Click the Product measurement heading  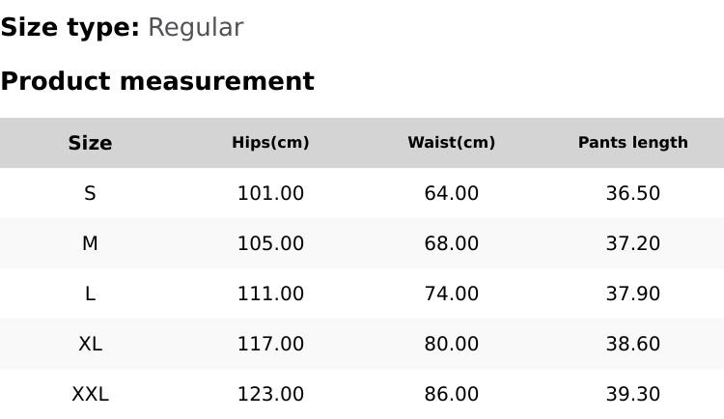pyautogui.click(x=157, y=81)
